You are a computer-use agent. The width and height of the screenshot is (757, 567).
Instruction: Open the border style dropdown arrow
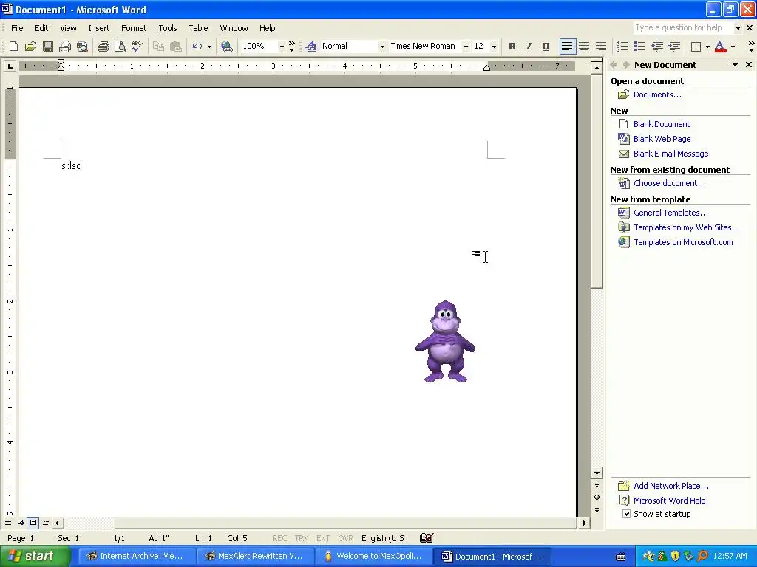tap(707, 47)
